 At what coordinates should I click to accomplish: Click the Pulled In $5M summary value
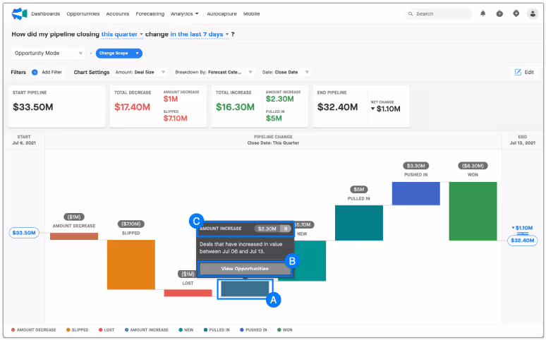pyautogui.click(x=274, y=119)
